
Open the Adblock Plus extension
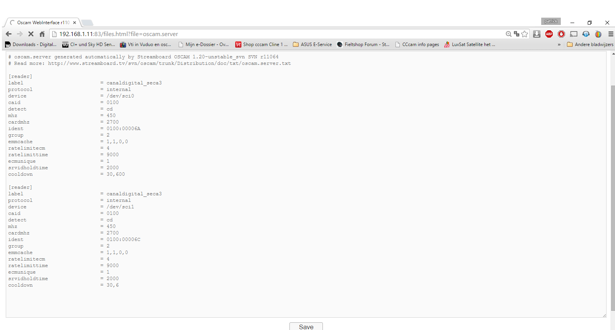[x=549, y=34]
